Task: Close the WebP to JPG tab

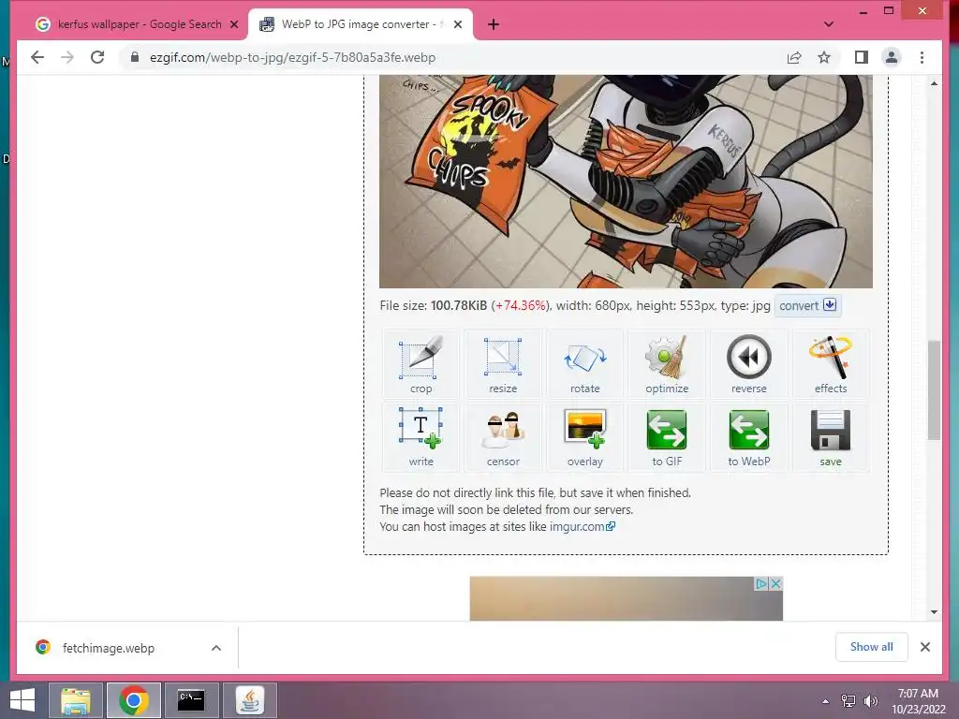Action: tap(458, 24)
